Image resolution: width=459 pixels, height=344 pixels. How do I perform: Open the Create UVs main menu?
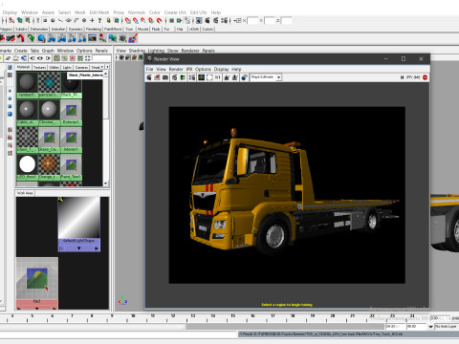click(175, 12)
